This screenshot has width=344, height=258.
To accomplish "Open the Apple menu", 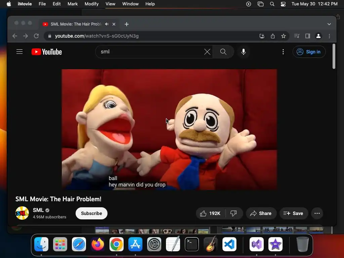I will (x=9, y=4).
